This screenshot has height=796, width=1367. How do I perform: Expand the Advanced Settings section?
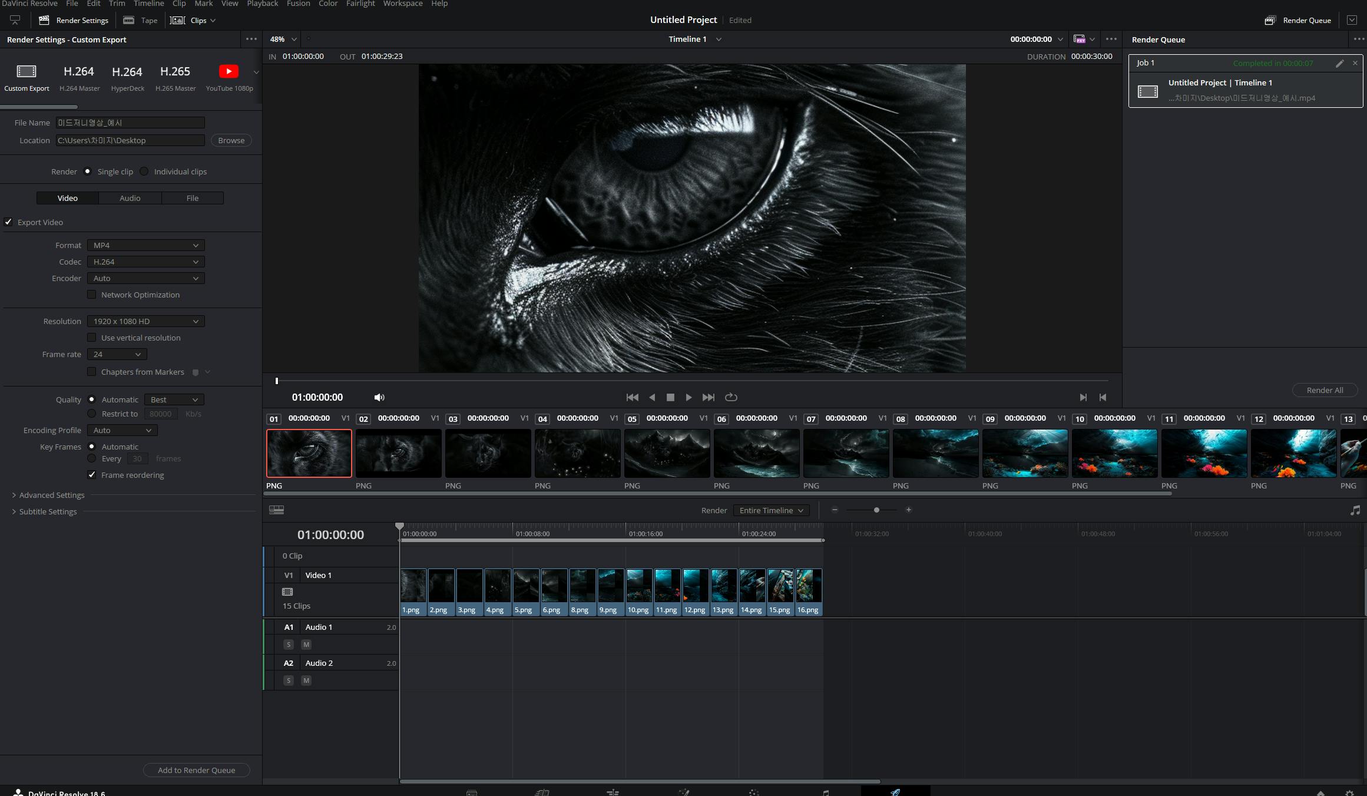pos(52,495)
